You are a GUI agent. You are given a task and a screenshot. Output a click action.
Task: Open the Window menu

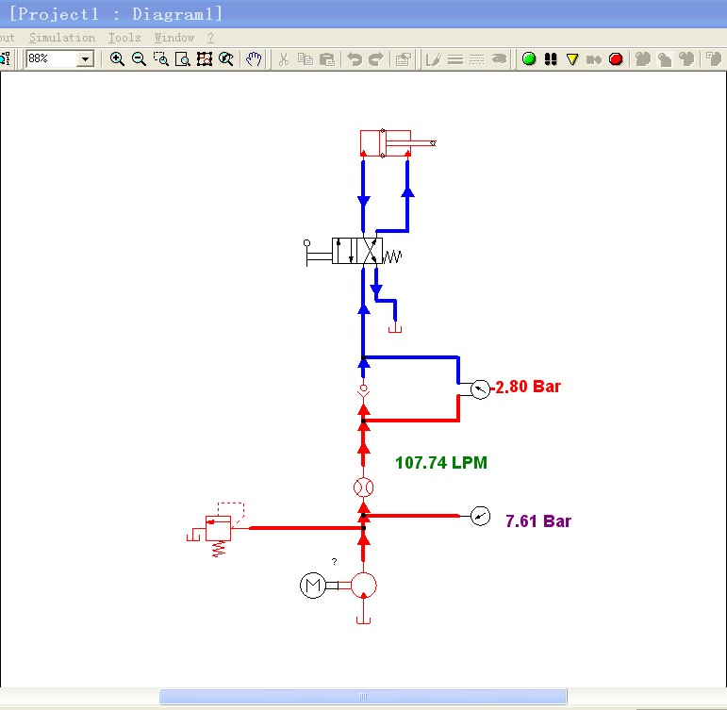tap(174, 38)
